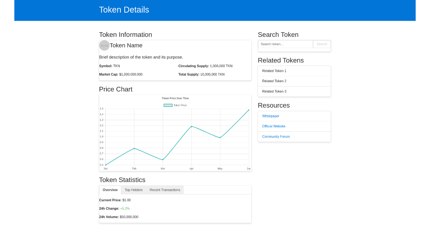
Task: Click the Market Cap value
Action: click(131, 74)
